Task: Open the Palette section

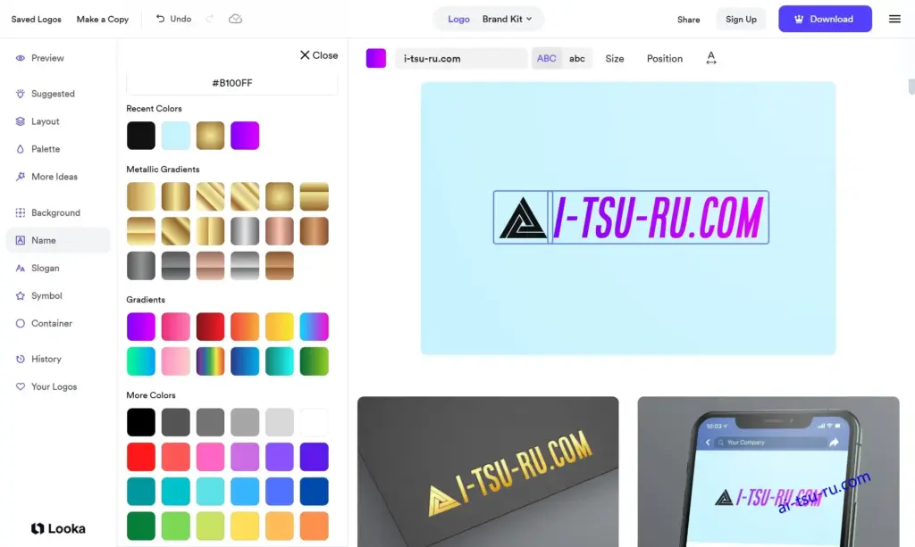Action: tap(38, 149)
